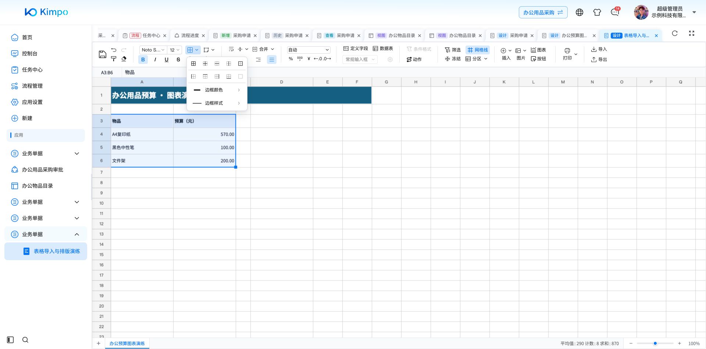
Task: Adjust the zoom slider in status bar
Action: [655, 343]
